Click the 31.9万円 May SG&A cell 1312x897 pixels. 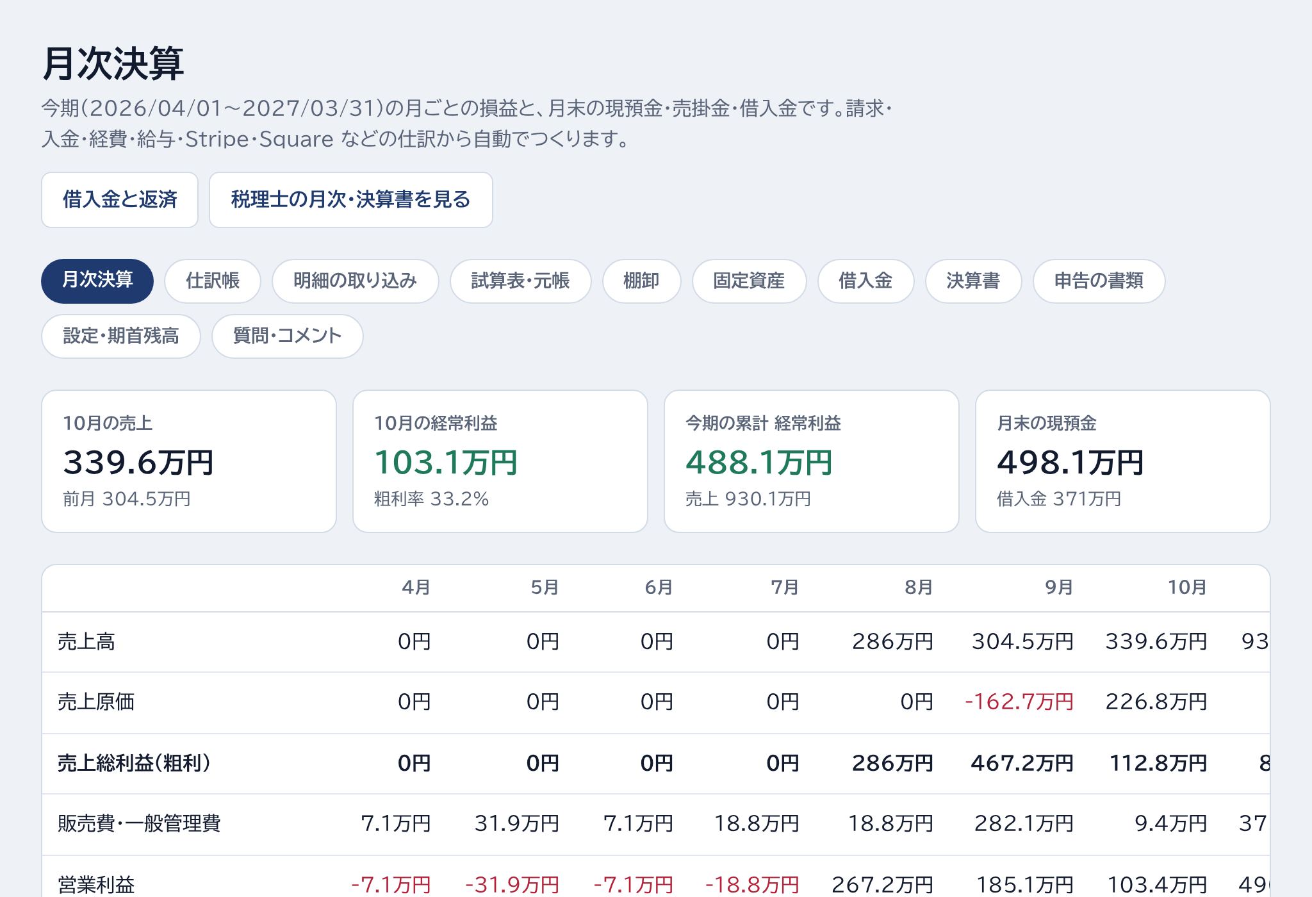click(x=517, y=824)
